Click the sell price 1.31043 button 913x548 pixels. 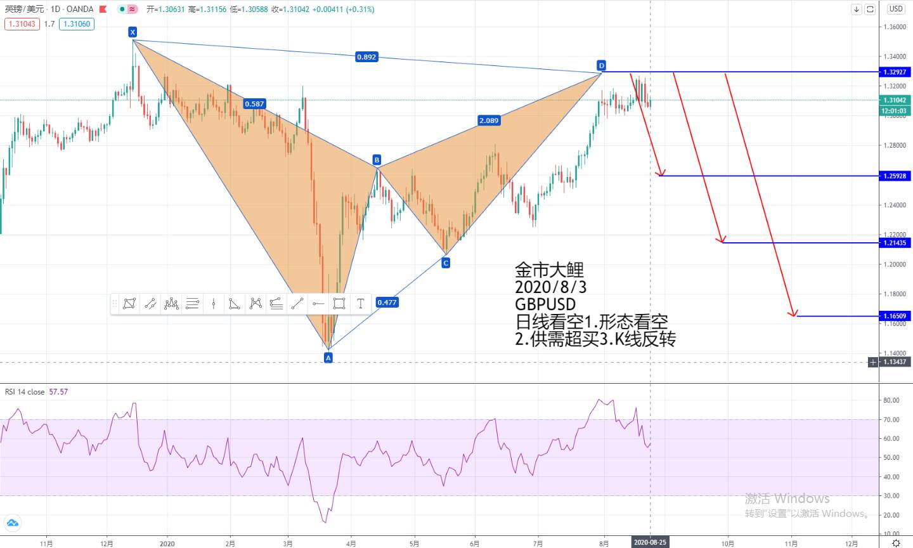(22, 24)
